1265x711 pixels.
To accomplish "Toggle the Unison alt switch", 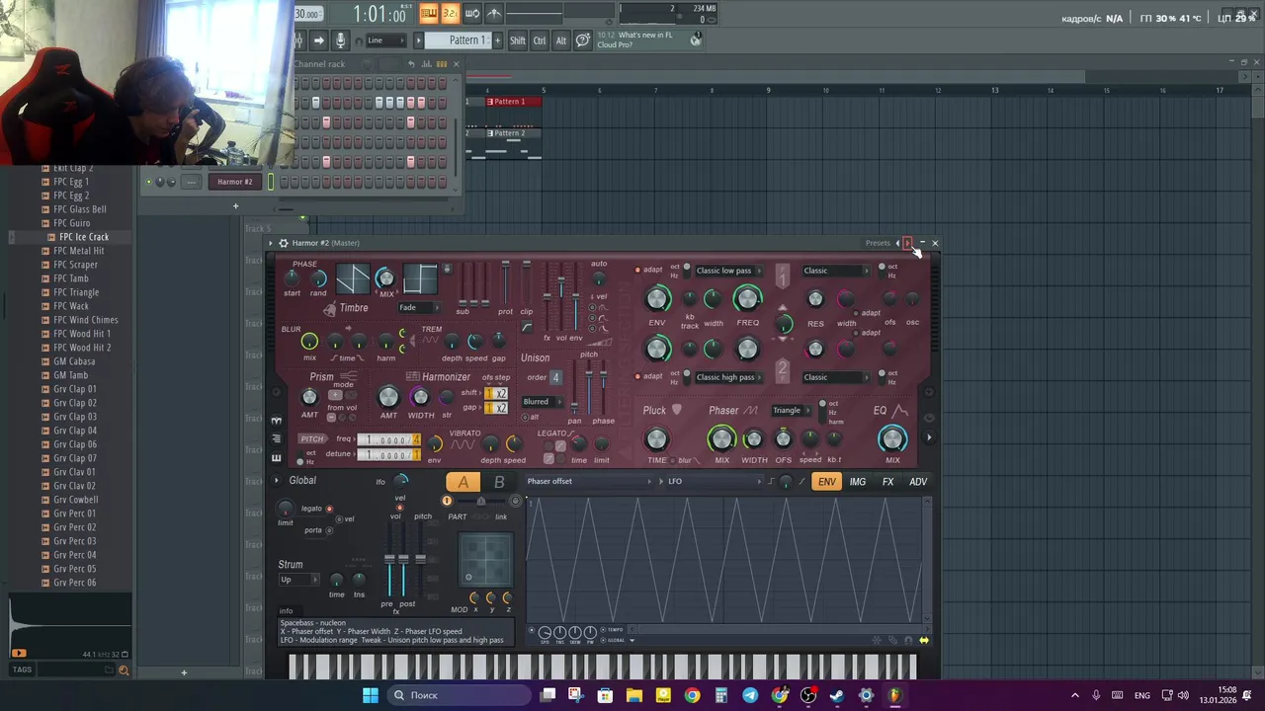I will coord(527,417).
